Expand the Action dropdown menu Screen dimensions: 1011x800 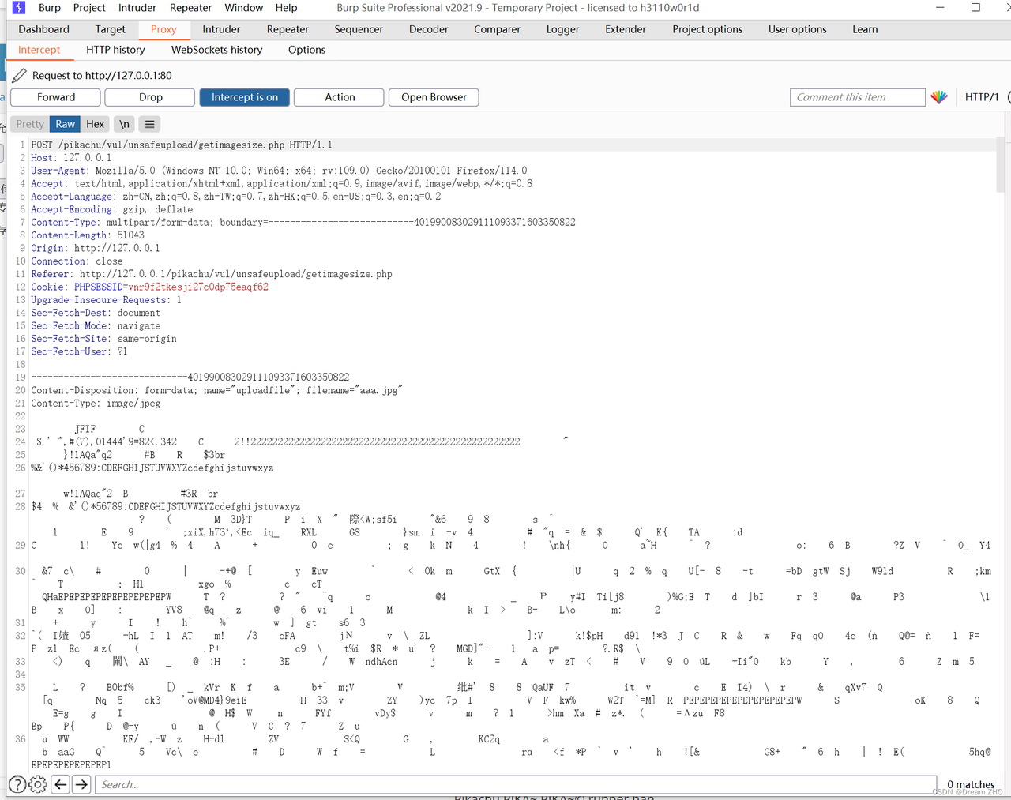click(x=339, y=97)
